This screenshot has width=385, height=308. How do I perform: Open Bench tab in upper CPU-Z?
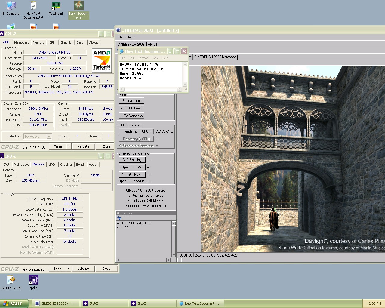(81, 42)
